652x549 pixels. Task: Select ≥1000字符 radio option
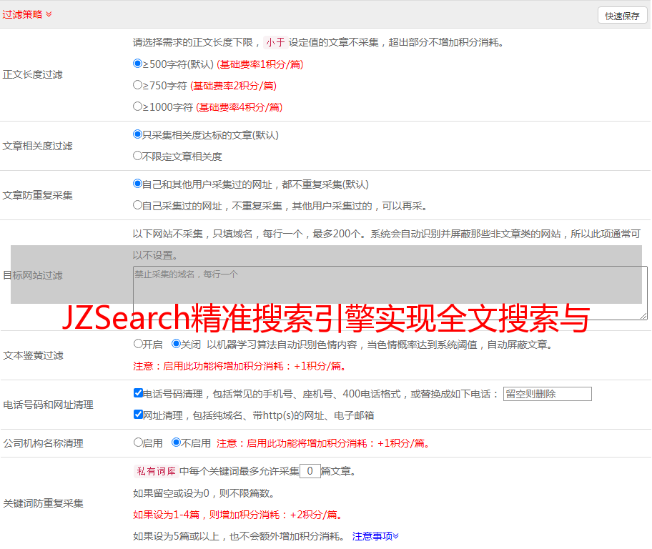point(138,107)
